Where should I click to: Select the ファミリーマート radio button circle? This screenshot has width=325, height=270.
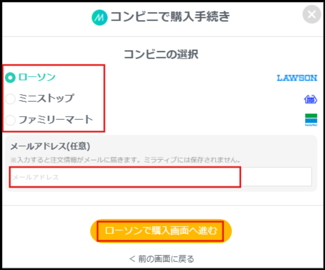coord(10,120)
